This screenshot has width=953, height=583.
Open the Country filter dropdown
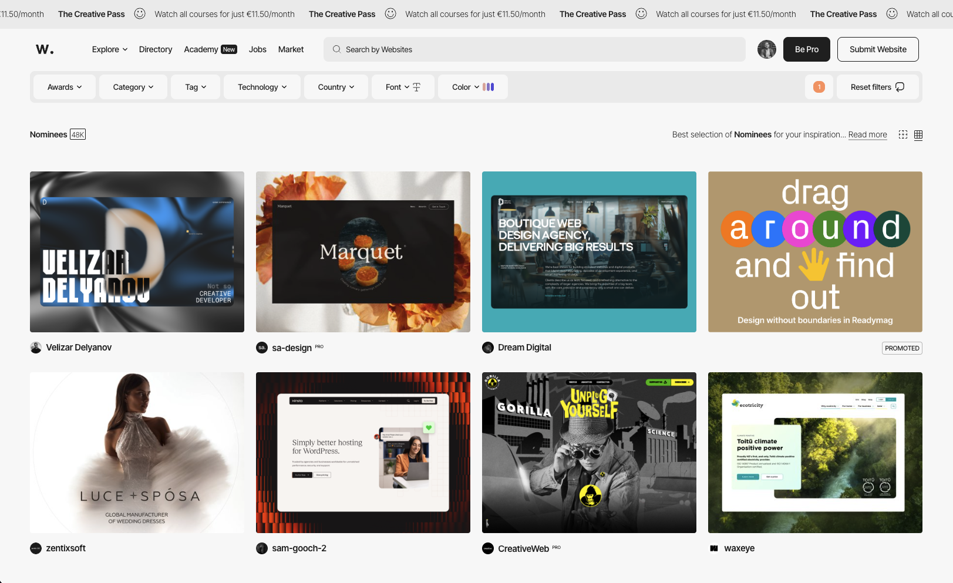(335, 86)
